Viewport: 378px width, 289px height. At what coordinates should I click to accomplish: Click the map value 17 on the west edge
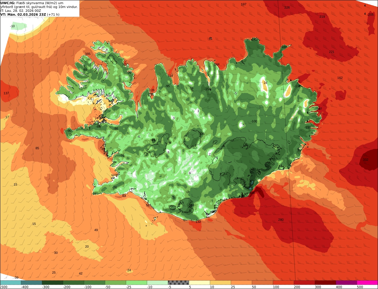click(x=7, y=117)
